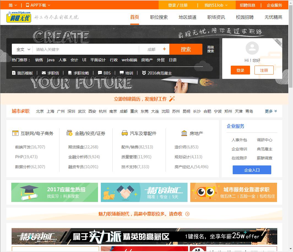Click the 汽车及零配件 car icon
The width and height of the screenshot is (293, 252).
125,133
